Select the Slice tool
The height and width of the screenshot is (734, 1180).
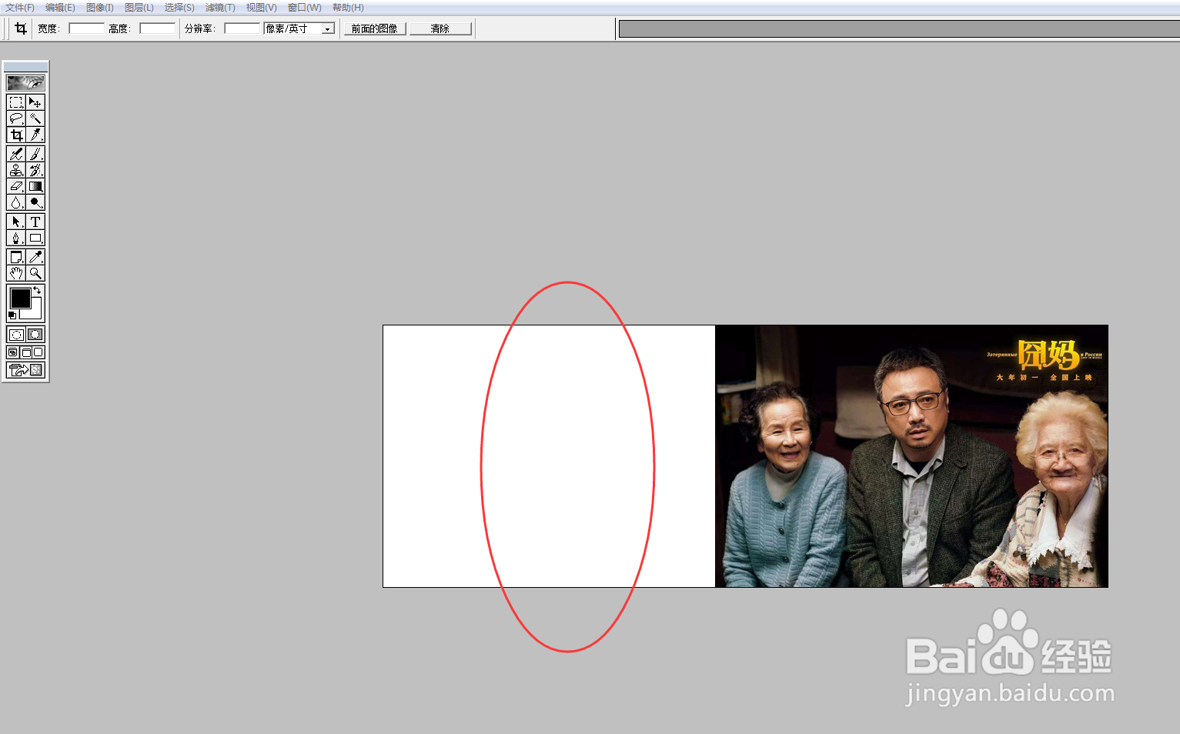(35, 135)
